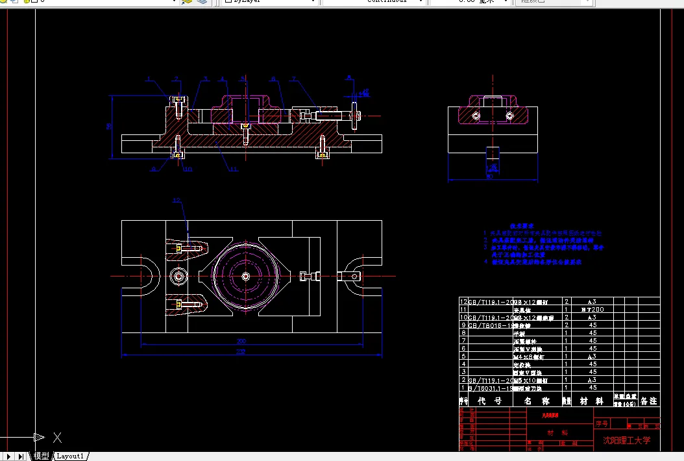The height and width of the screenshot is (461, 684).
Task: Select part callout number 11 below section view
Action: point(234,169)
